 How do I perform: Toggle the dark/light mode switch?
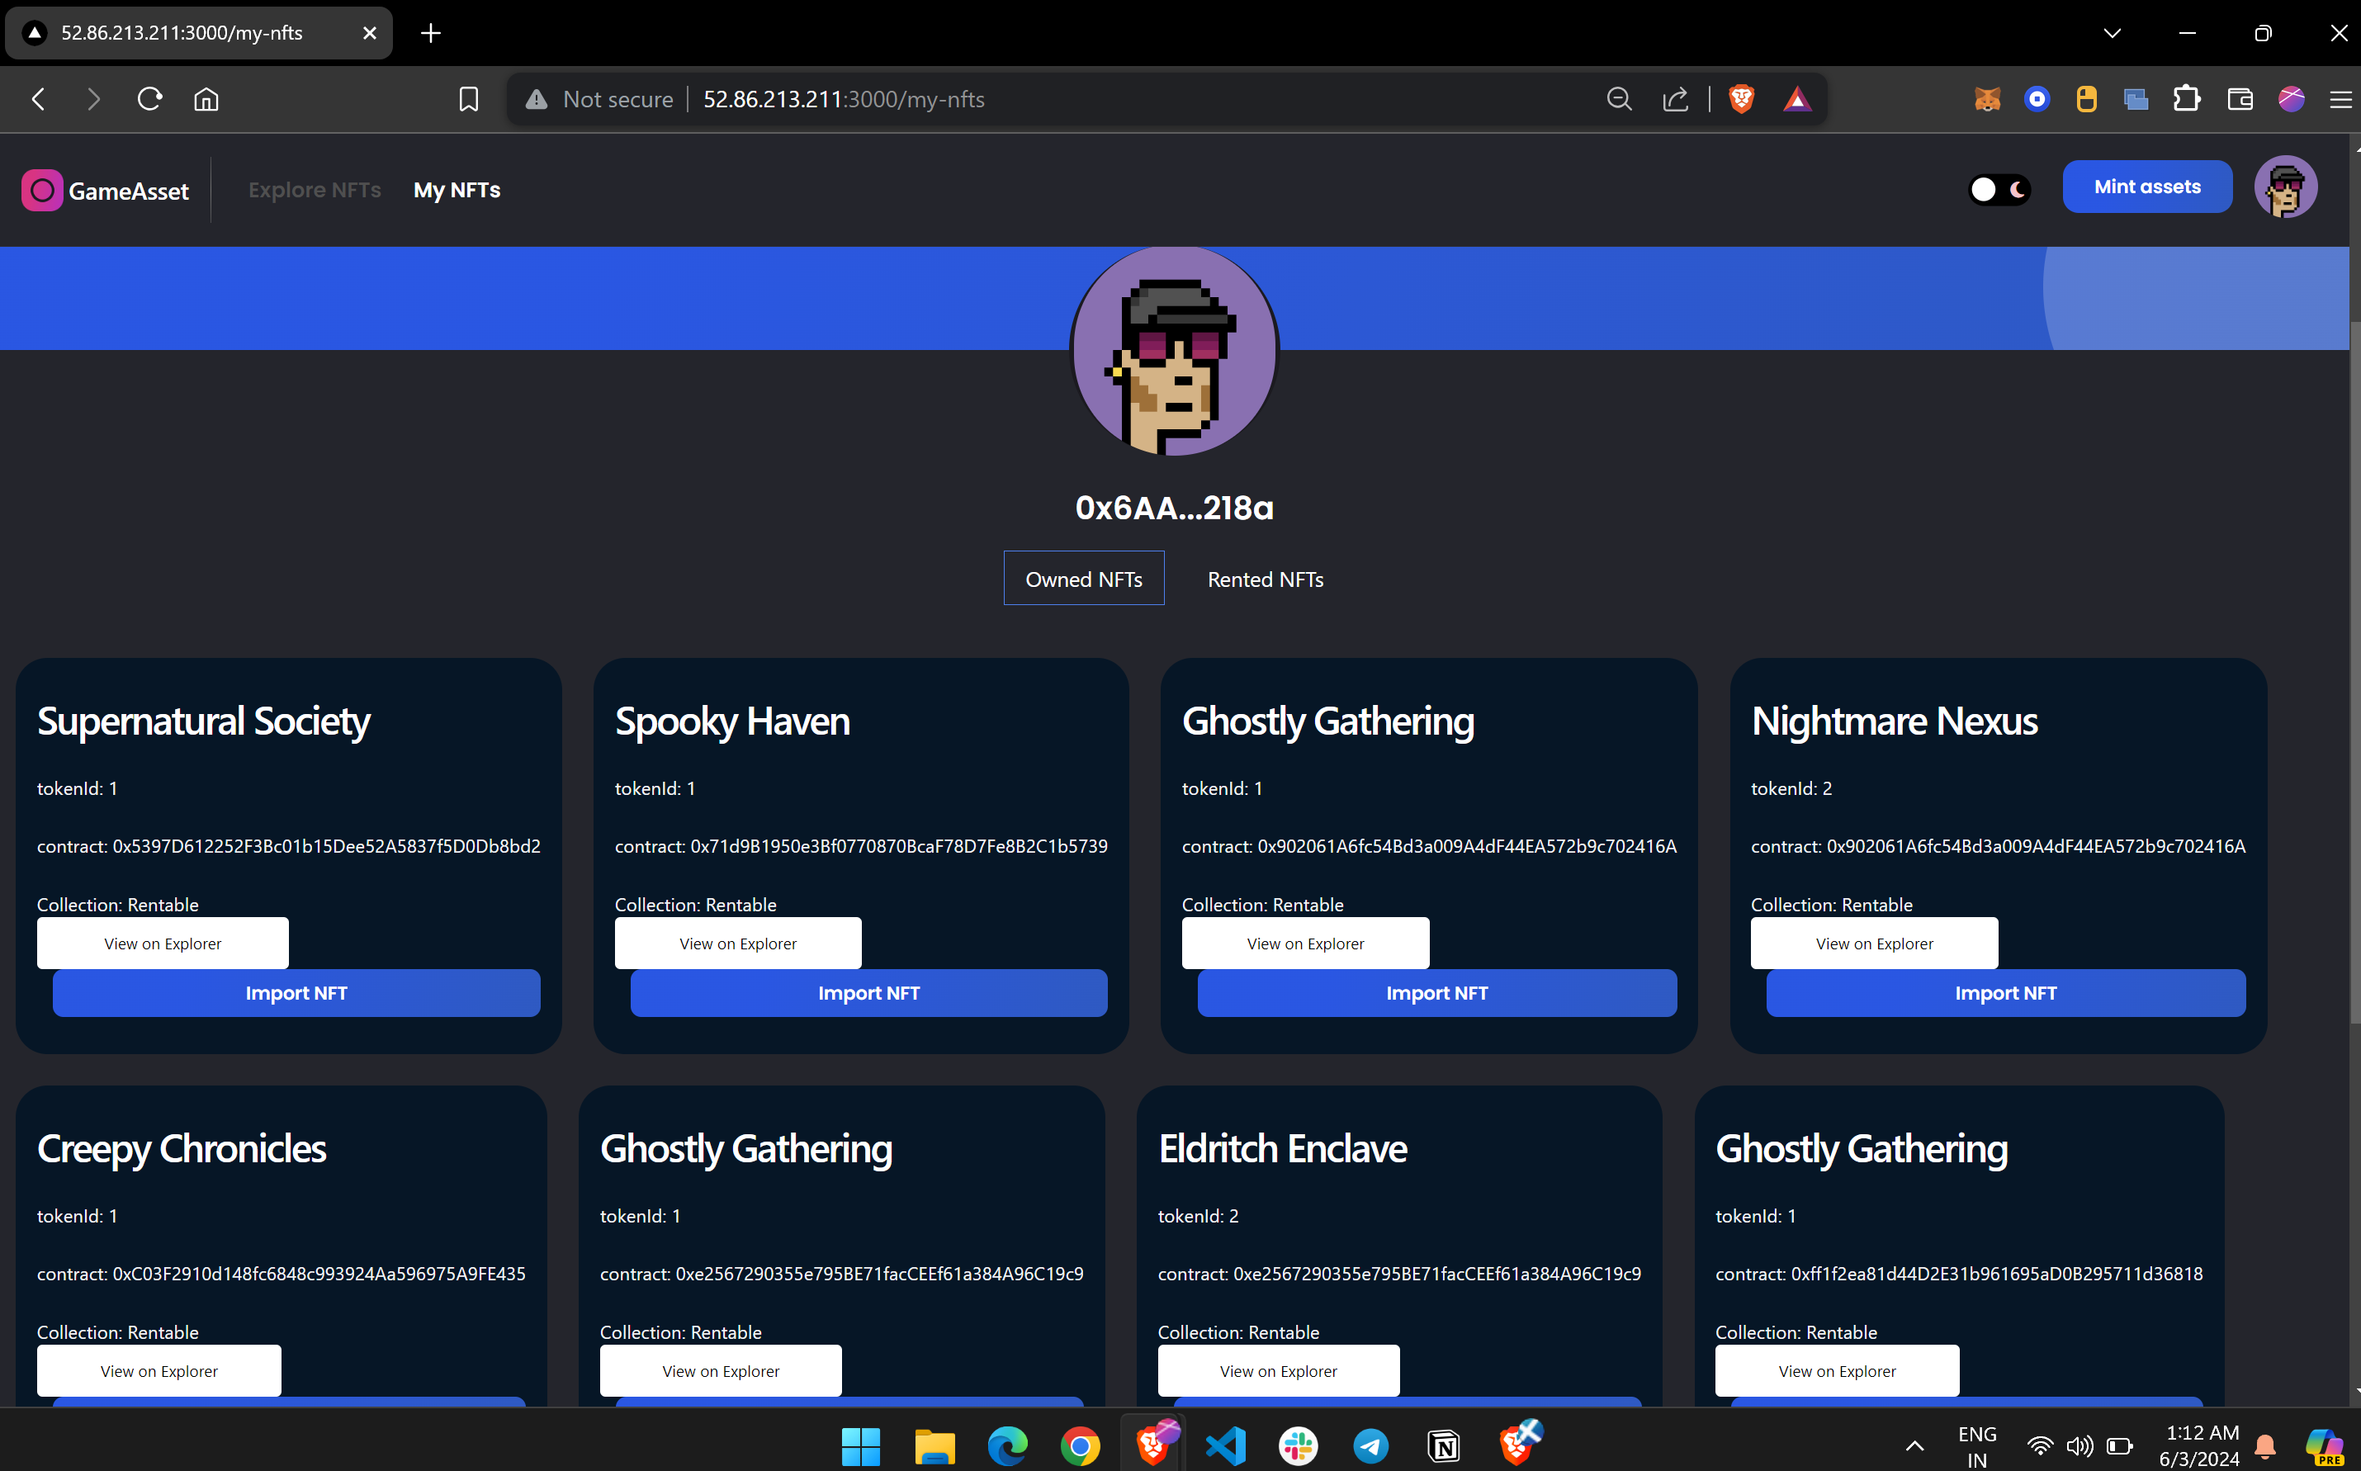click(x=1999, y=189)
